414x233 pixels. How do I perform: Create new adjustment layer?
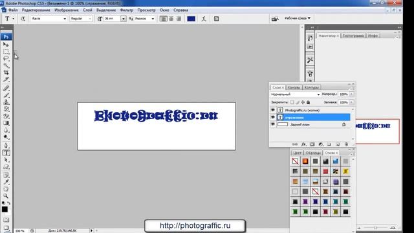coord(321,144)
